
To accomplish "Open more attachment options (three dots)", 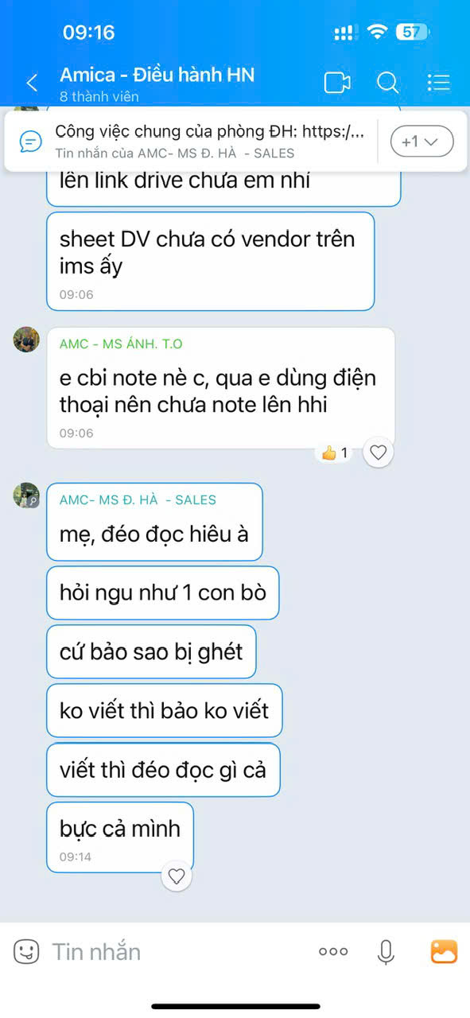I will (x=333, y=951).
